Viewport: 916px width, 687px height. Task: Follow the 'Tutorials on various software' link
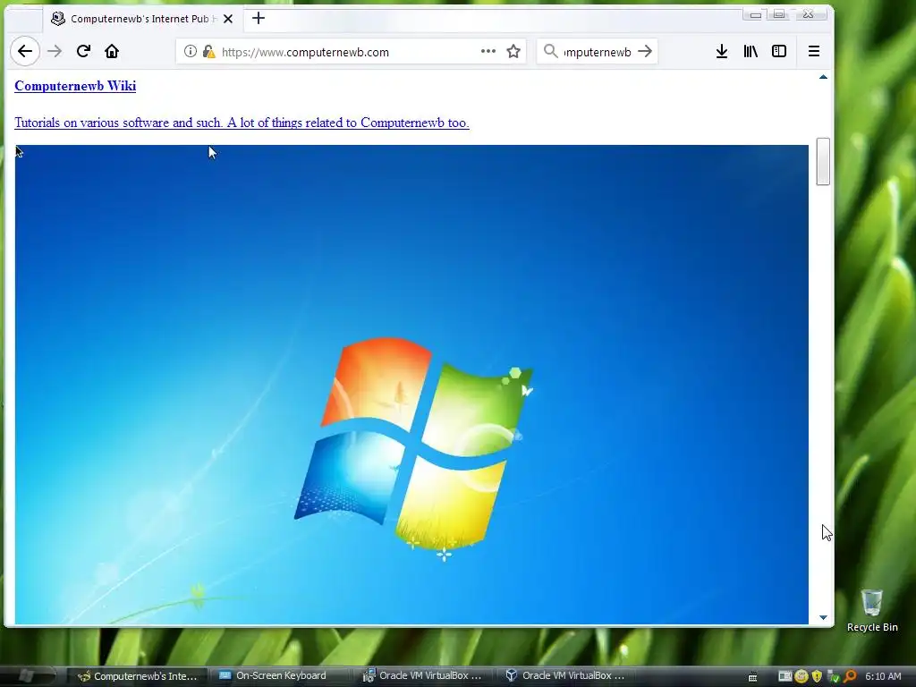click(x=242, y=123)
